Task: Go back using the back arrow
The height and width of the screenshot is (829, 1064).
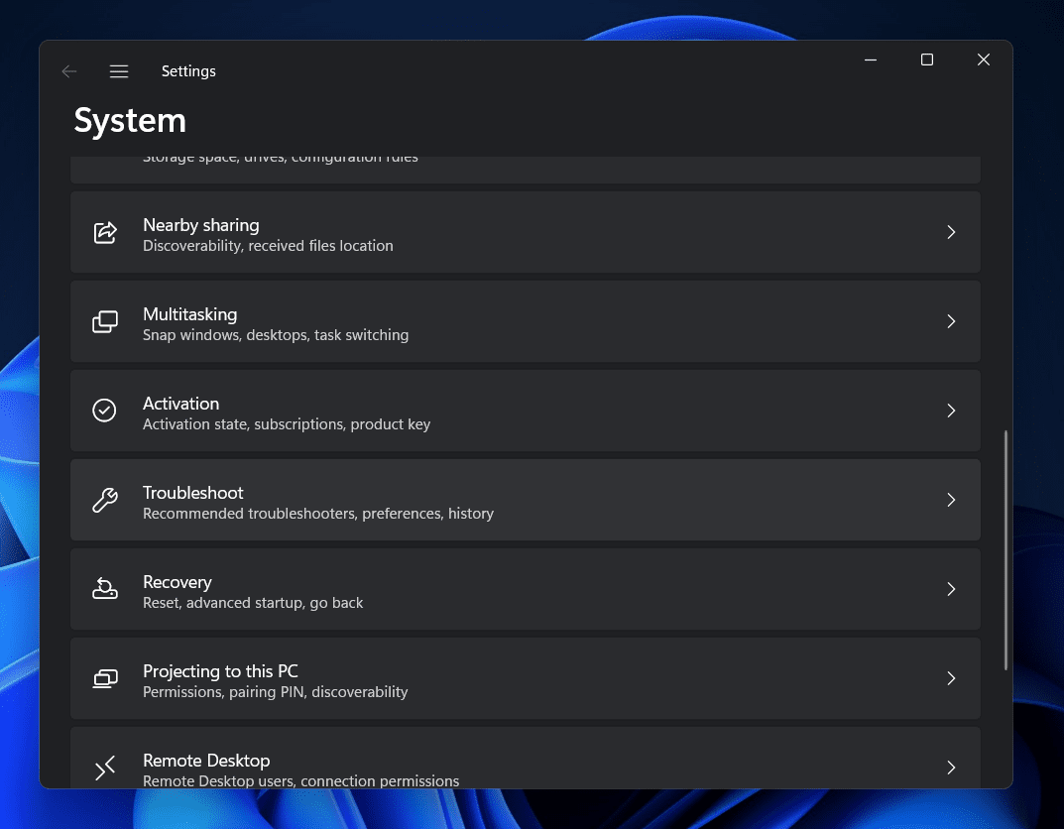Action: click(69, 71)
